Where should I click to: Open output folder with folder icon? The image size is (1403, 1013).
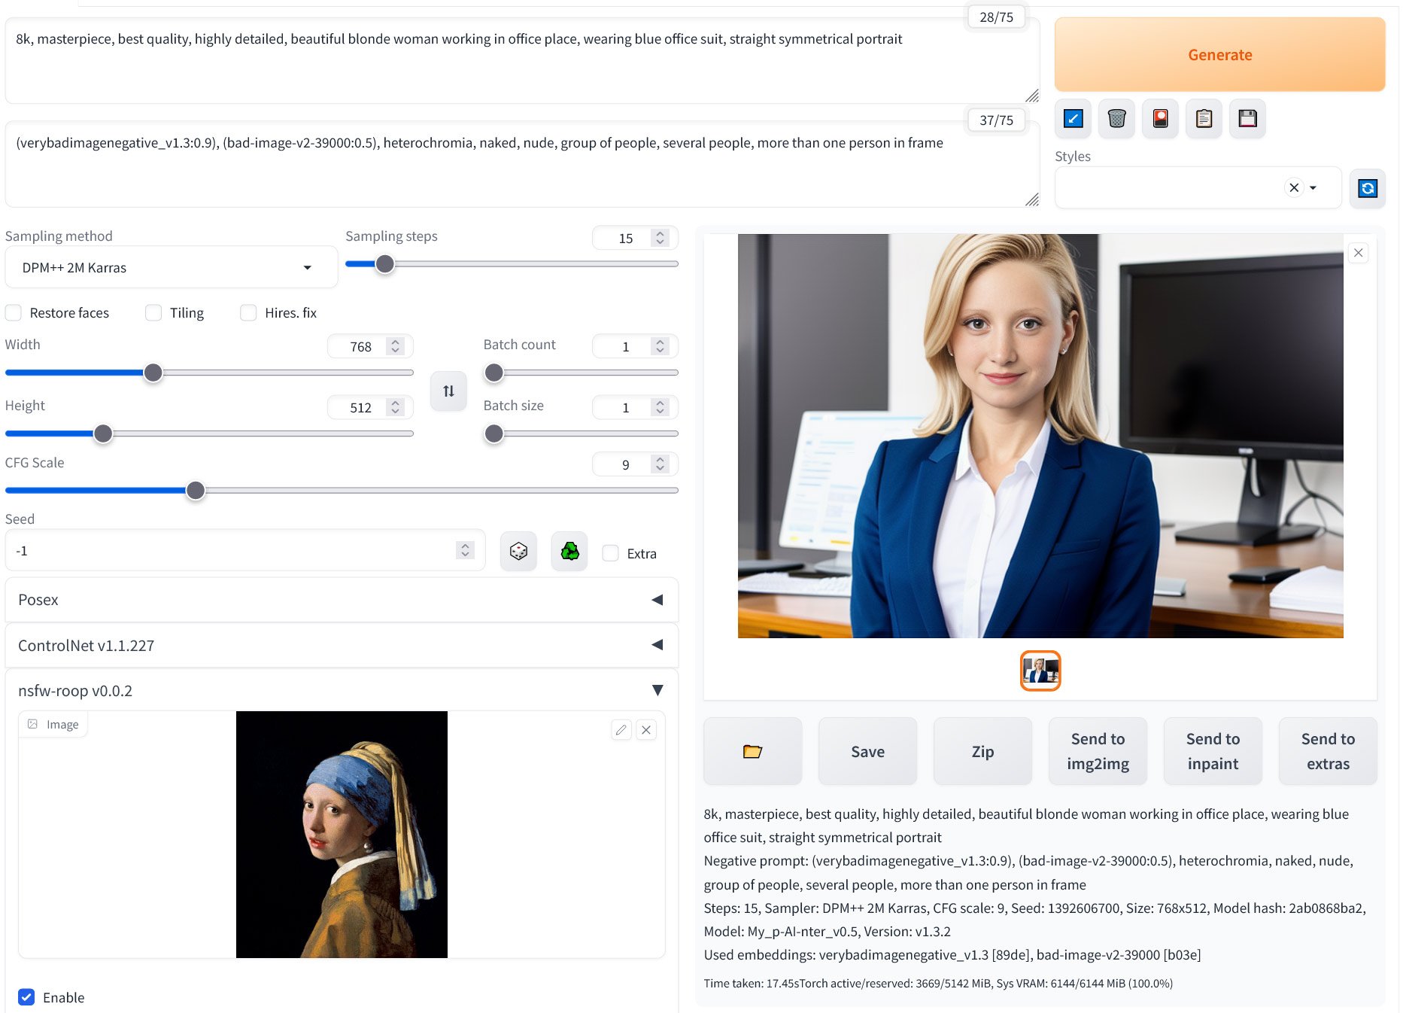click(x=752, y=751)
